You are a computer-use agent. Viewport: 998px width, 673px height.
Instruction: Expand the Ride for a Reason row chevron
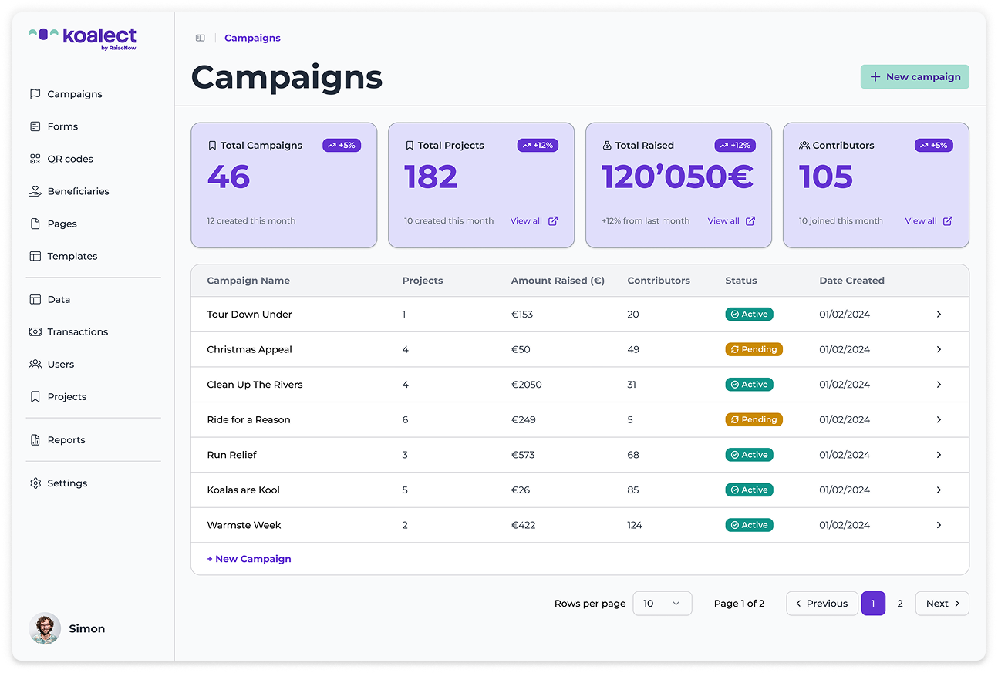pyautogui.click(x=939, y=420)
